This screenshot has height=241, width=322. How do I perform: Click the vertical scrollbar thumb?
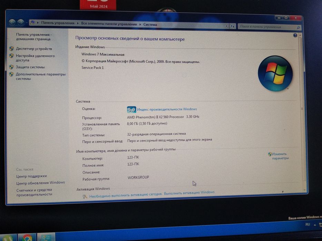coord(302,108)
